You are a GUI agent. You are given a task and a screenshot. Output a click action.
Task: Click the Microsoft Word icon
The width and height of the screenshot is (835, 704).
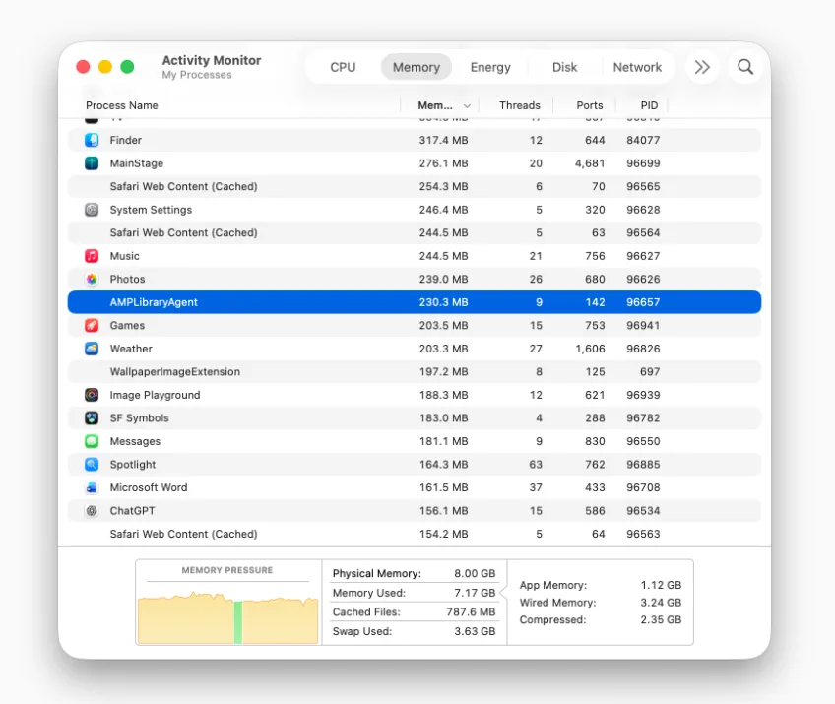pyautogui.click(x=92, y=487)
